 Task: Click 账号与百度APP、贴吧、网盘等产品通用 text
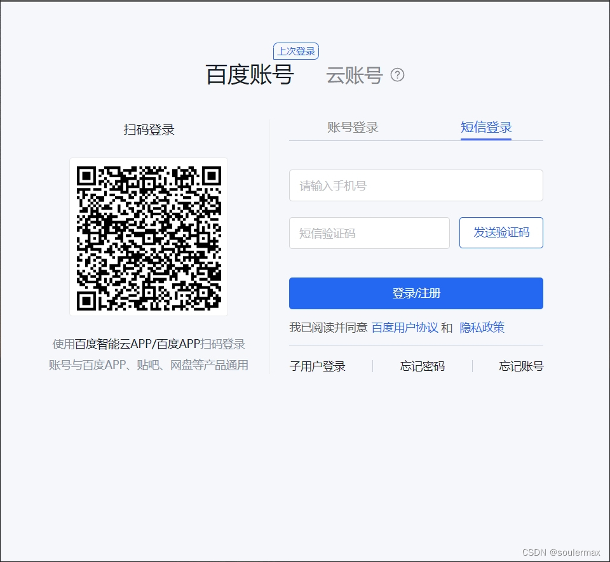pos(149,365)
